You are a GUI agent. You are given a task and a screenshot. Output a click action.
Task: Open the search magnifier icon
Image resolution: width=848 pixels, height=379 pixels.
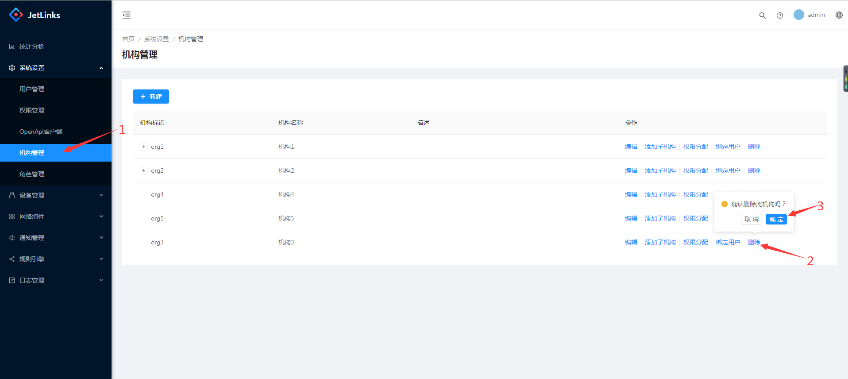(x=762, y=15)
